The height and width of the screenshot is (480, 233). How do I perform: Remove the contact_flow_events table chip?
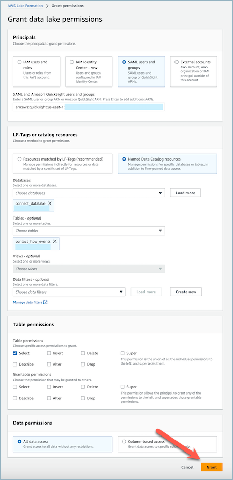point(55,241)
